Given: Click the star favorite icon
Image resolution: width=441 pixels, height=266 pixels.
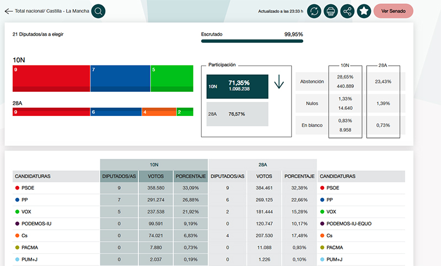Looking at the screenshot, I should tap(363, 11).
